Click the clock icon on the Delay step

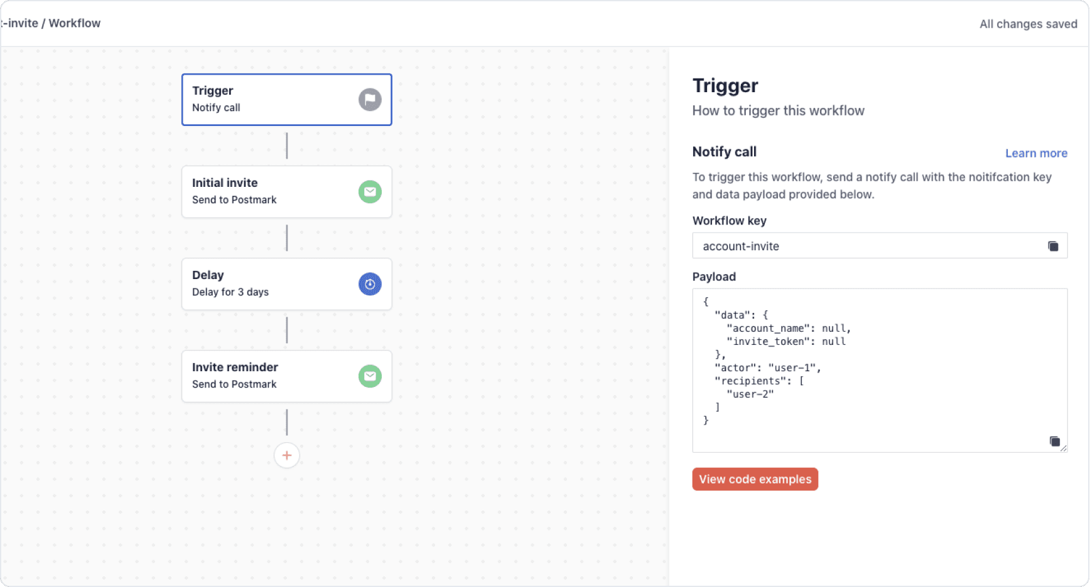pyautogui.click(x=370, y=284)
